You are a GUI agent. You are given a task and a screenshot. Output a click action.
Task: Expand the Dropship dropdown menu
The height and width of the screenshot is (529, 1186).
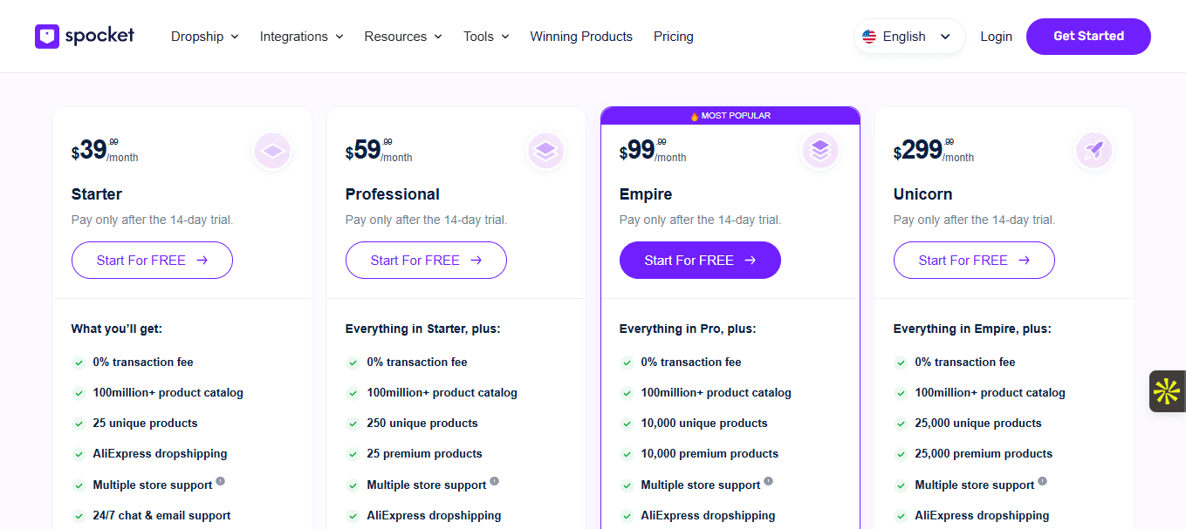pyautogui.click(x=204, y=37)
